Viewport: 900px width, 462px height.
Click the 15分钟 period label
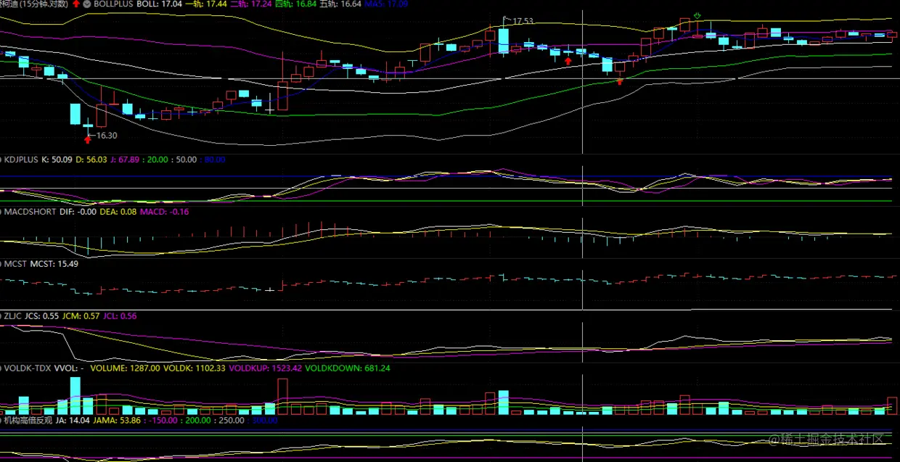36,4
